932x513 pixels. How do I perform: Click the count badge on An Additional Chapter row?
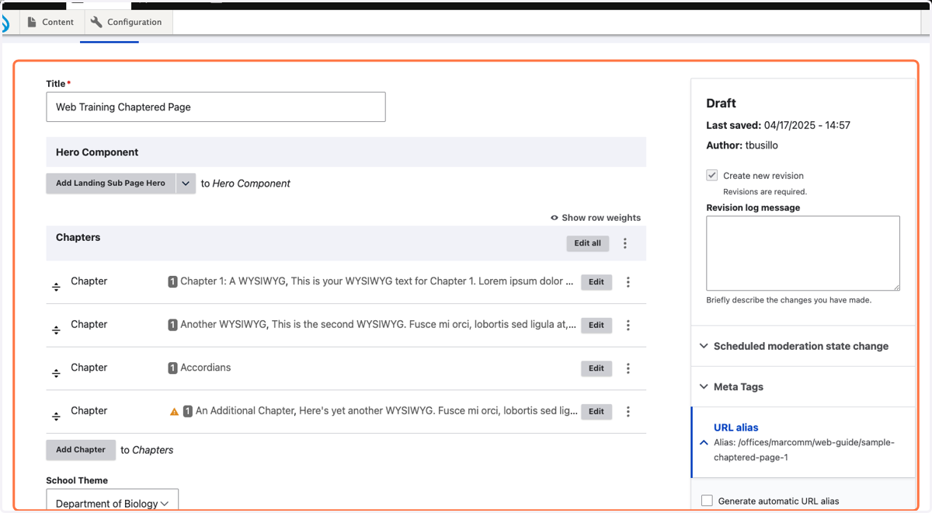tap(188, 411)
